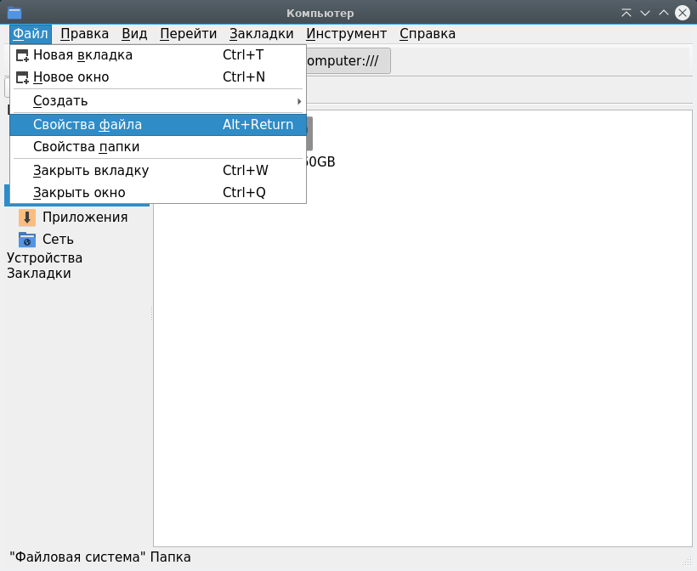Click the file manager icon in title bar
697x571 pixels.
pos(14,13)
